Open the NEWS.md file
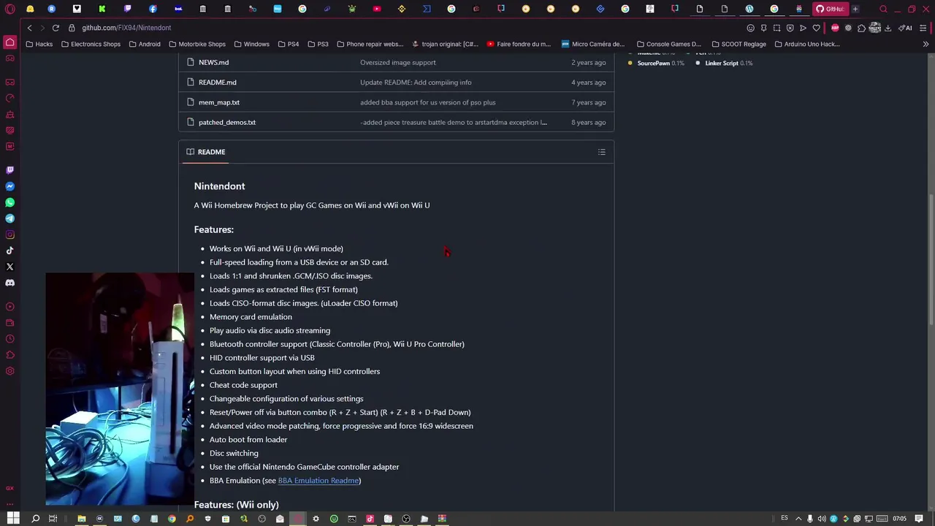935x526 pixels. click(213, 63)
